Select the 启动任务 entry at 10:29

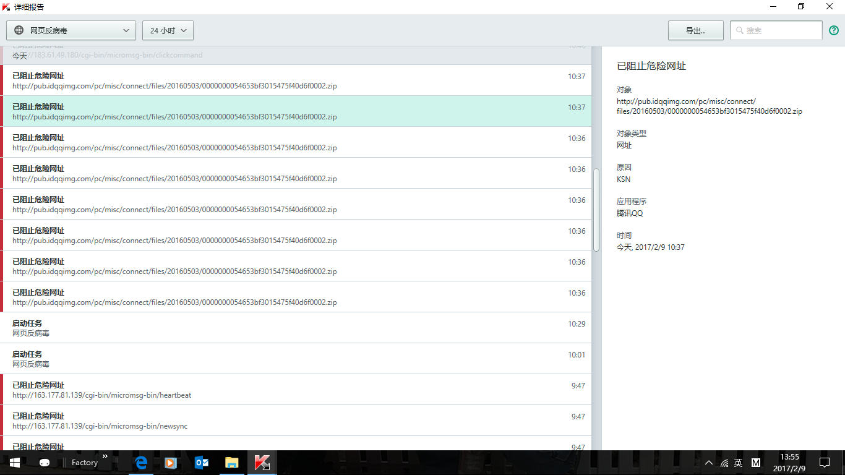(x=297, y=328)
